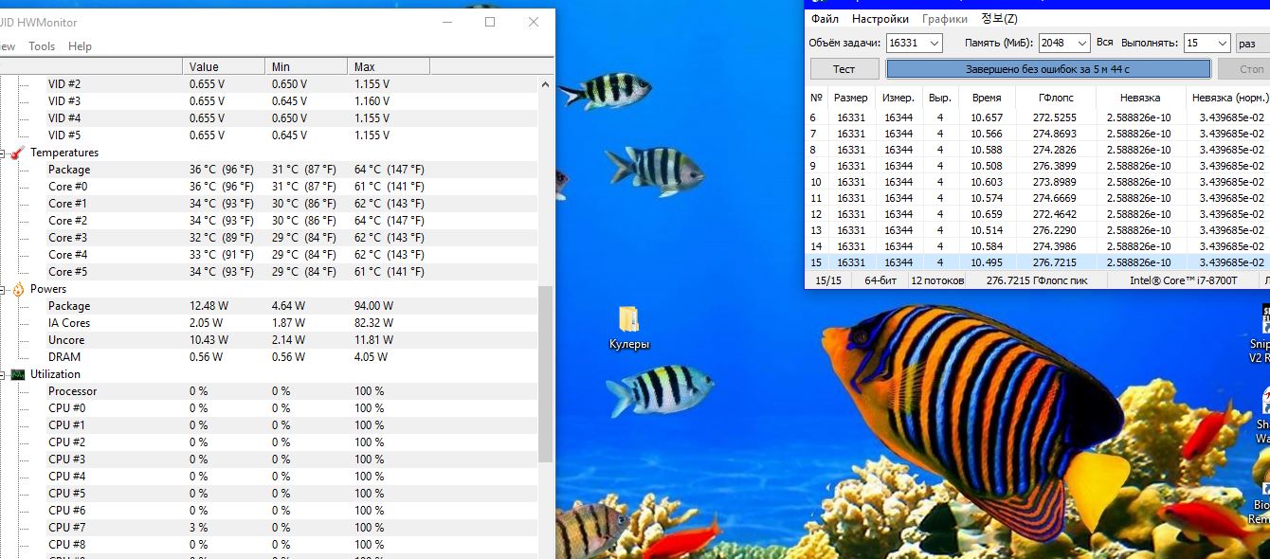Click the 272.4642 ГФлопс value in row 12

[x=1055, y=214]
